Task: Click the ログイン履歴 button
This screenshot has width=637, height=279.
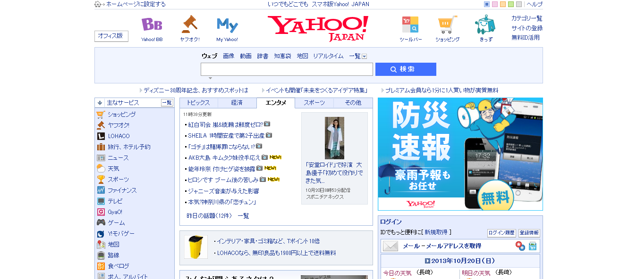Action: (x=501, y=233)
